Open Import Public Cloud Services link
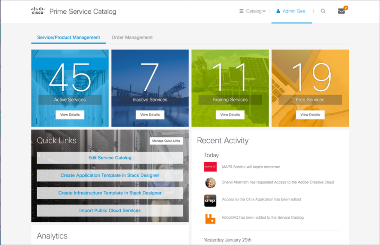 [110, 211]
